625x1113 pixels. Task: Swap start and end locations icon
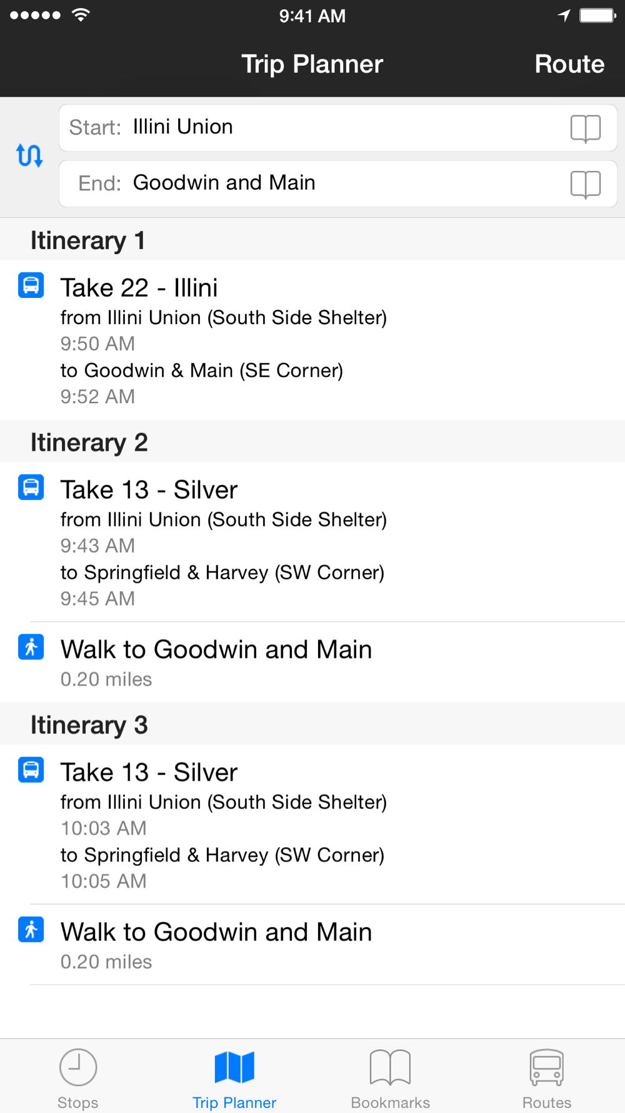(x=29, y=155)
